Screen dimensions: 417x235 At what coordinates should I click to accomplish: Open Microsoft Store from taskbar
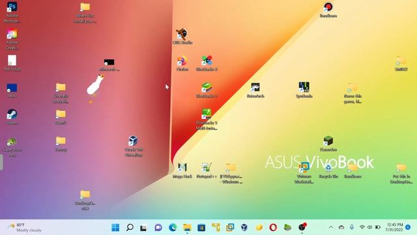(x=201, y=228)
